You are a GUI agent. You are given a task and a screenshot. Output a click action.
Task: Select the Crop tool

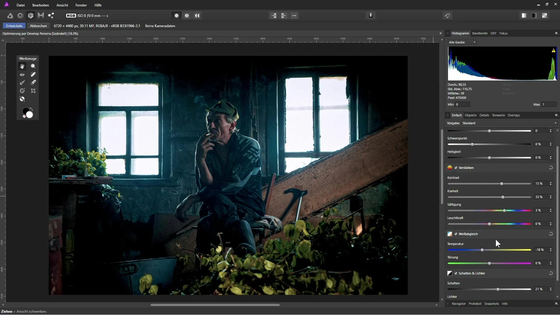pyautogui.click(x=33, y=91)
